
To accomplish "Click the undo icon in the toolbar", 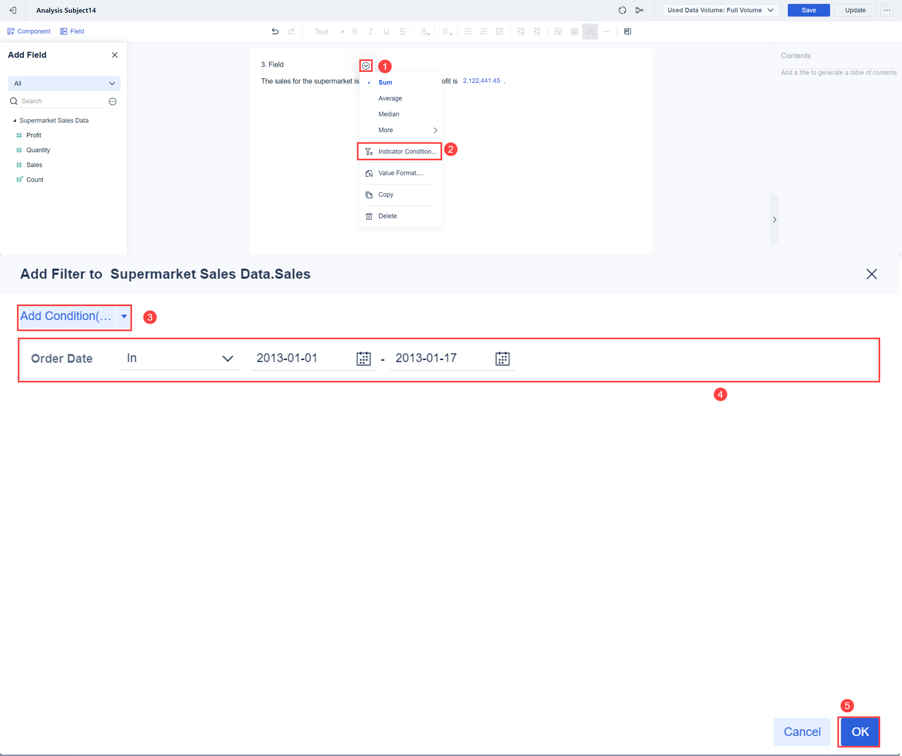I will coord(275,31).
